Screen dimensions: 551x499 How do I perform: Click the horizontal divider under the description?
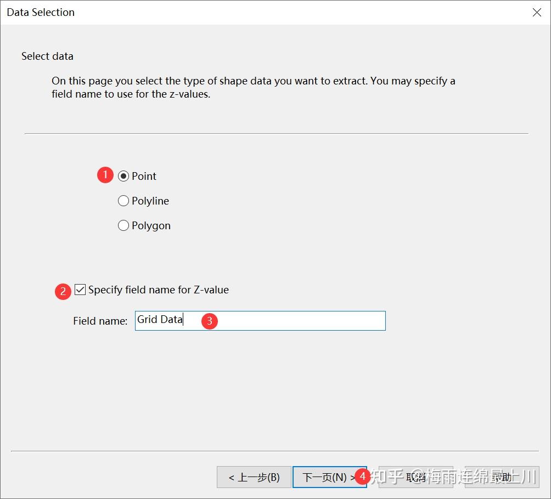click(x=276, y=133)
